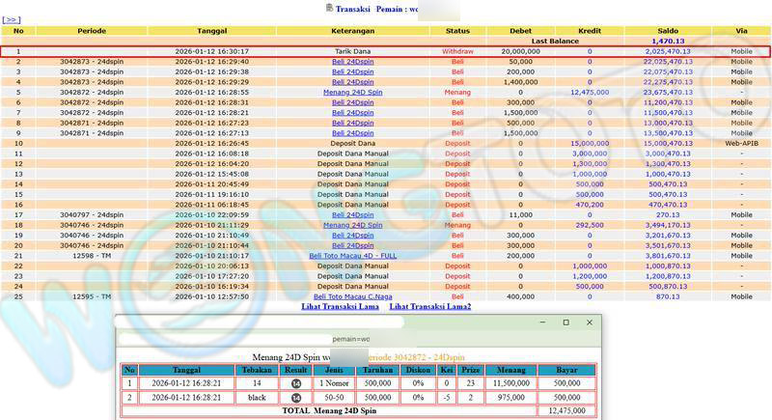The height and width of the screenshot is (420, 772).
Task: Click the Beli 24Dspin link in row 20
Action: [351, 245]
